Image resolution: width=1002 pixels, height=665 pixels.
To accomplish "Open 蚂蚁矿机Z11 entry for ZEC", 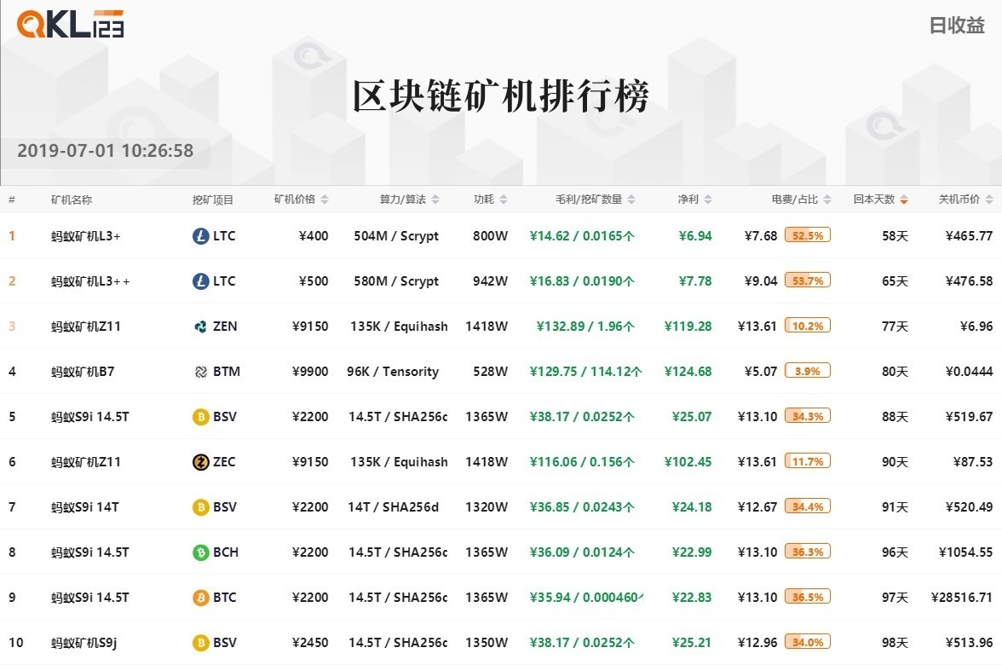I will pyautogui.click(x=85, y=462).
